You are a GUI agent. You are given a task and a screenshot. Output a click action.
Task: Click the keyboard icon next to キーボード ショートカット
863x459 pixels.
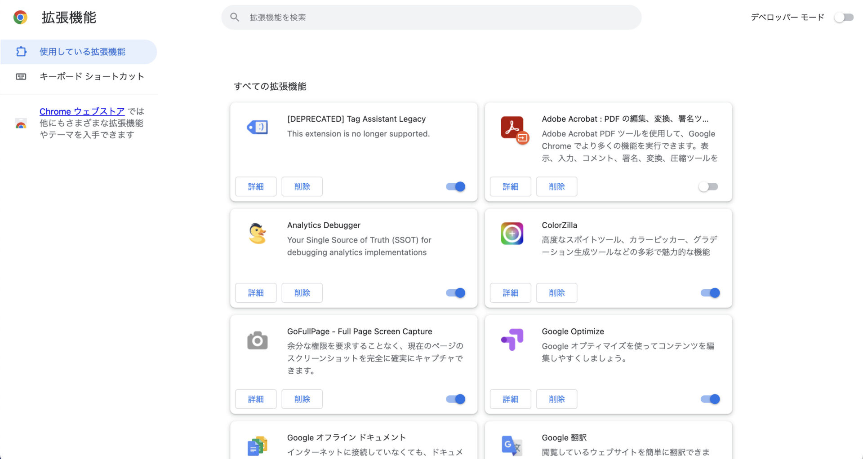click(21, 76)
